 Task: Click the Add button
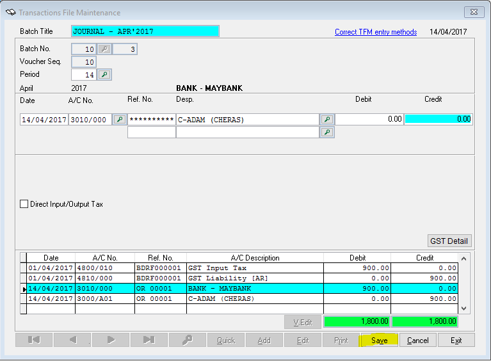(264, 340)
